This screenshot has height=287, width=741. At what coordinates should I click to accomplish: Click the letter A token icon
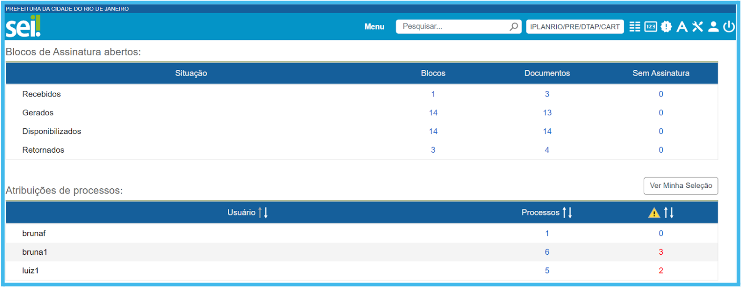(x=682, y=27)
